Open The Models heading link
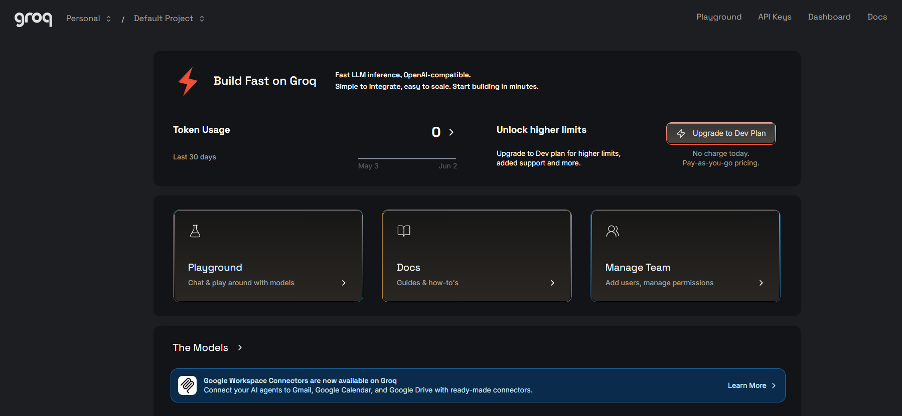902x416 pixels. point(200,347)
